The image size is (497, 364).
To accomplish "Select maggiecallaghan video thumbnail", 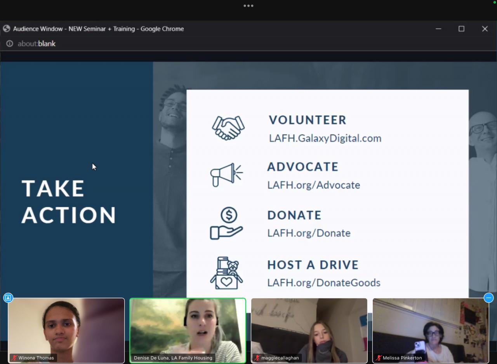I will 309,331.
